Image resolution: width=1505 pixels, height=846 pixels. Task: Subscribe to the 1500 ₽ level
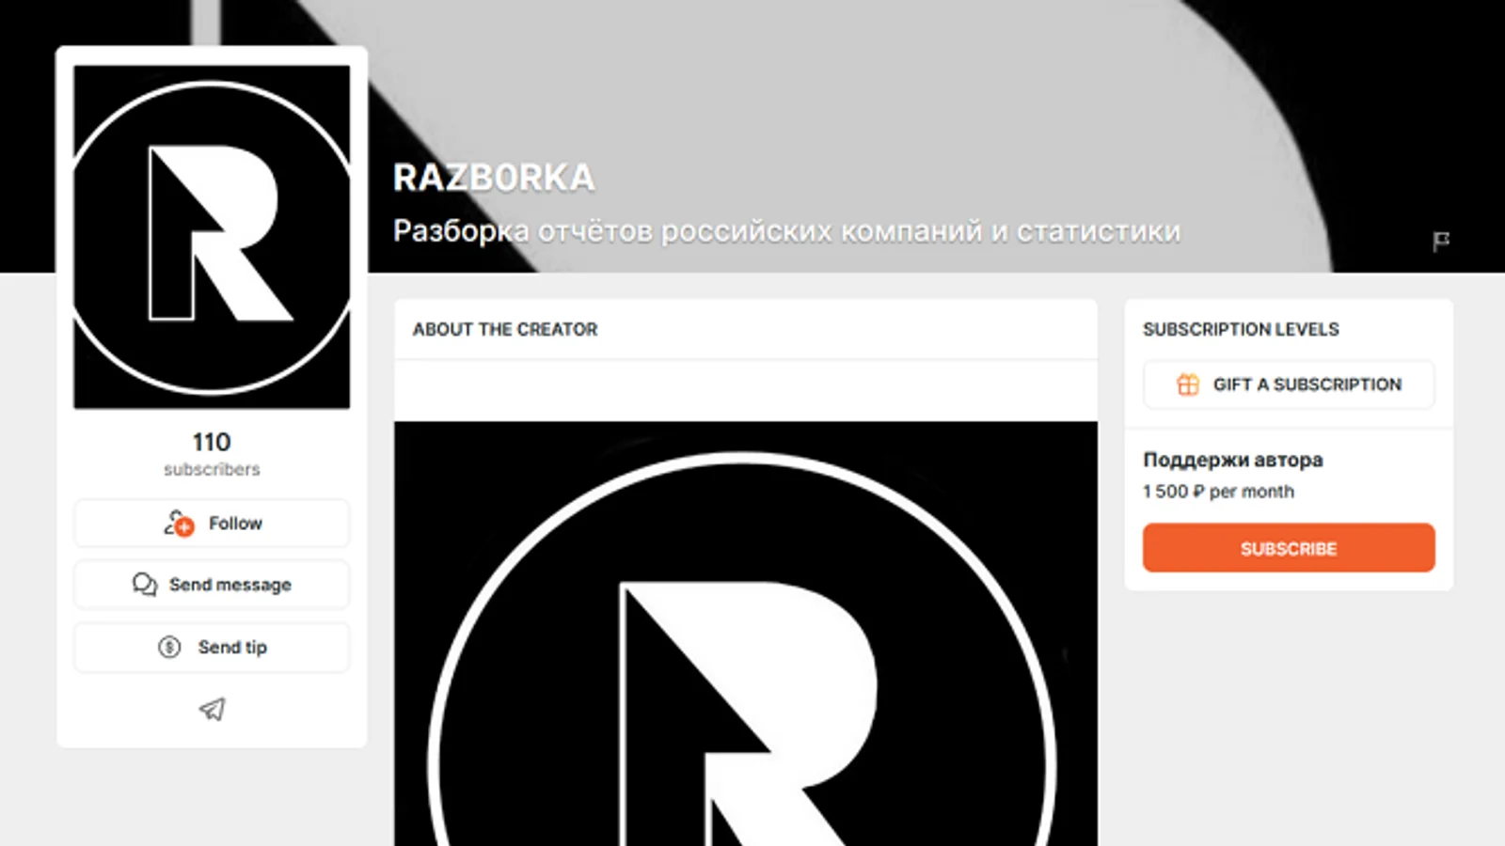pos(1289,548)
